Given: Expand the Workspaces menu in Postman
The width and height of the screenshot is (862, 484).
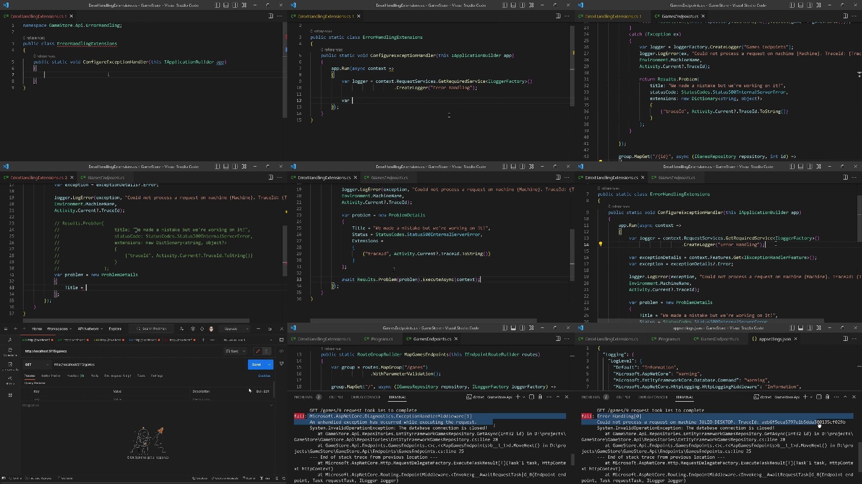Looking at the screenshot, I should 59,329.
